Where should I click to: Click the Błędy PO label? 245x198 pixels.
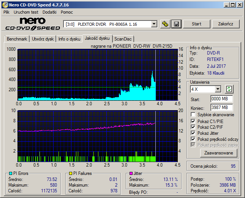(138, 192)
